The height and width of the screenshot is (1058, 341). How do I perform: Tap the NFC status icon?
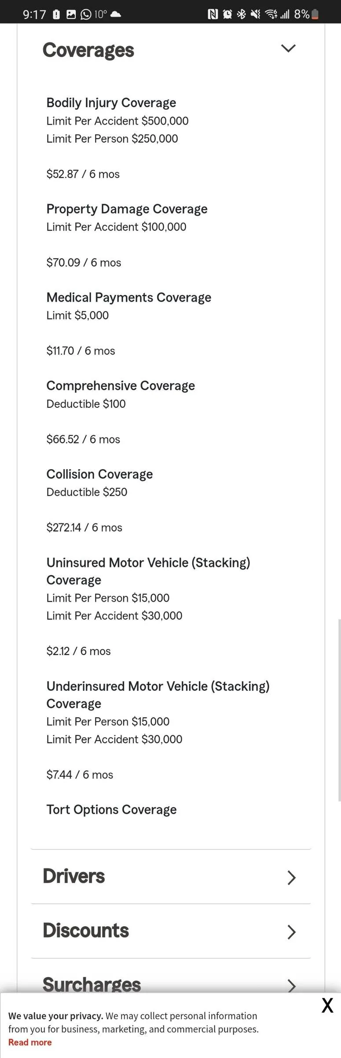213,15
